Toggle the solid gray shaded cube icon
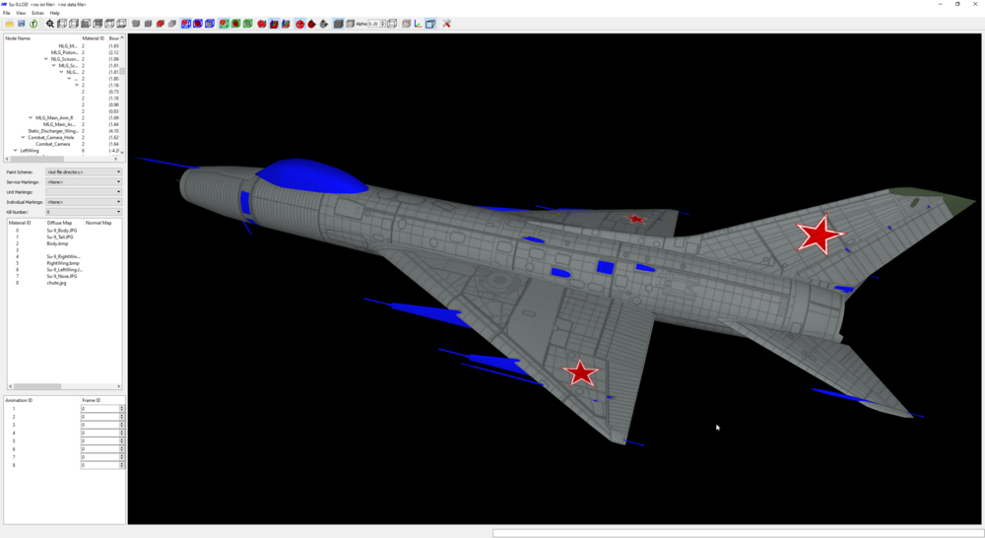 coord(338,24)
